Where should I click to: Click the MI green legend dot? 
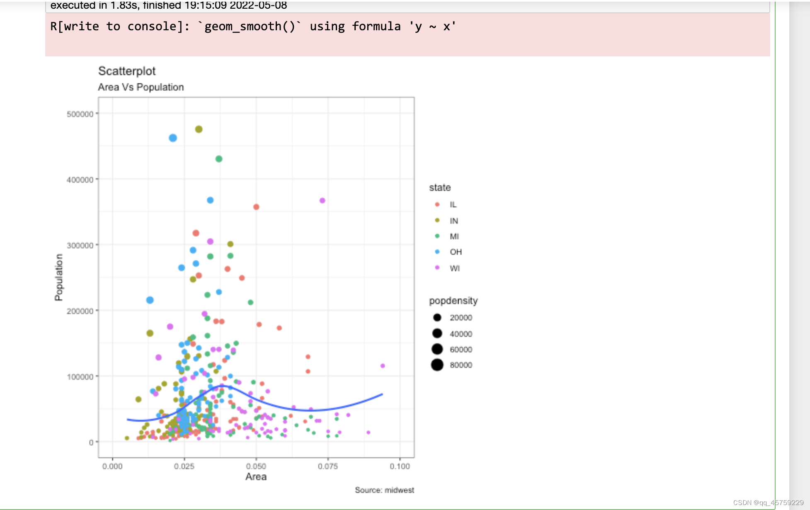437,236
